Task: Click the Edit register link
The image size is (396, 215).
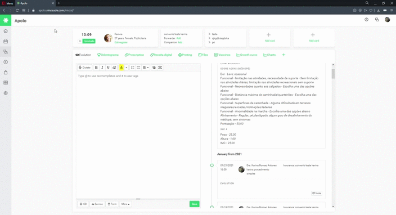Action: pos(121,42)
